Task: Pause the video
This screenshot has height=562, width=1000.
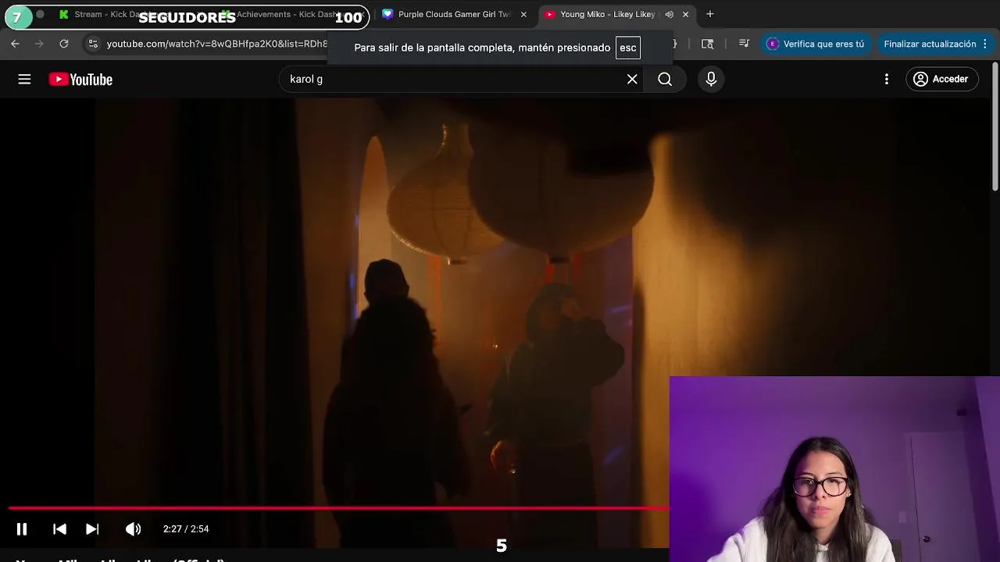Action: [x=22, y=529]
